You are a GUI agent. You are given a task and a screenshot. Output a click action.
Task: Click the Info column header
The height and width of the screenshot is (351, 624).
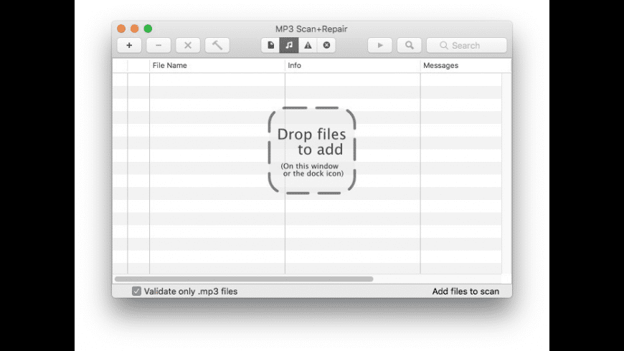353,65
